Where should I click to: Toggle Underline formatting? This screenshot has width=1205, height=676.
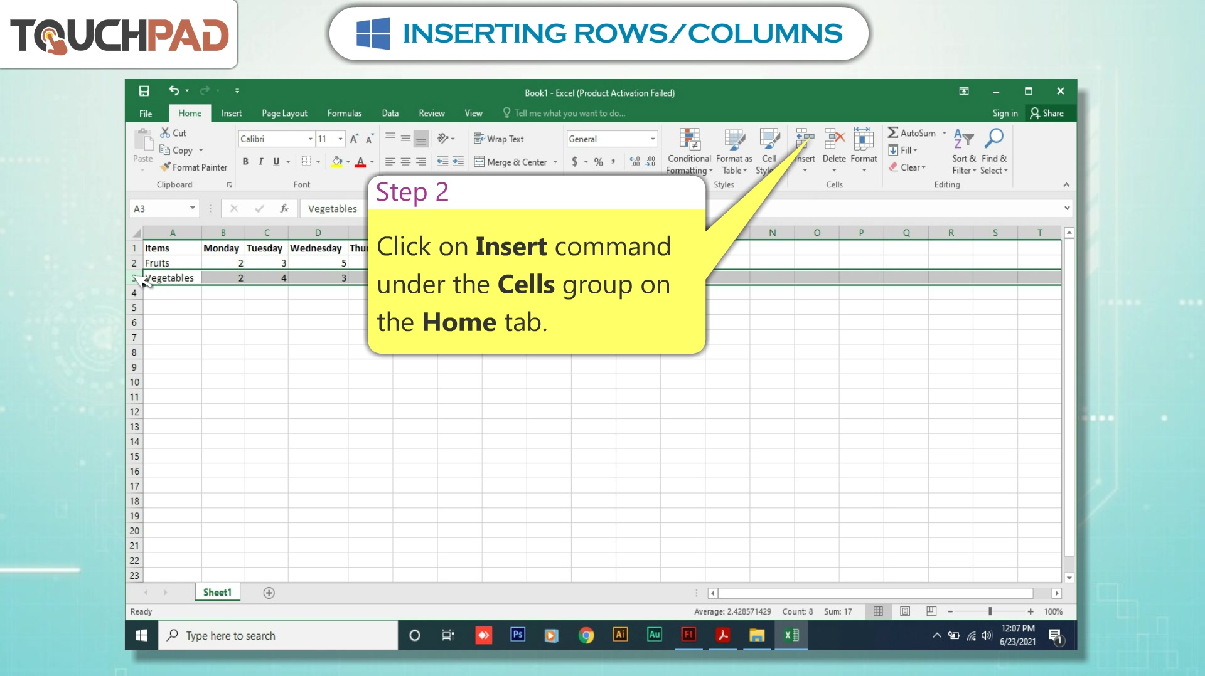click(276, 162)
